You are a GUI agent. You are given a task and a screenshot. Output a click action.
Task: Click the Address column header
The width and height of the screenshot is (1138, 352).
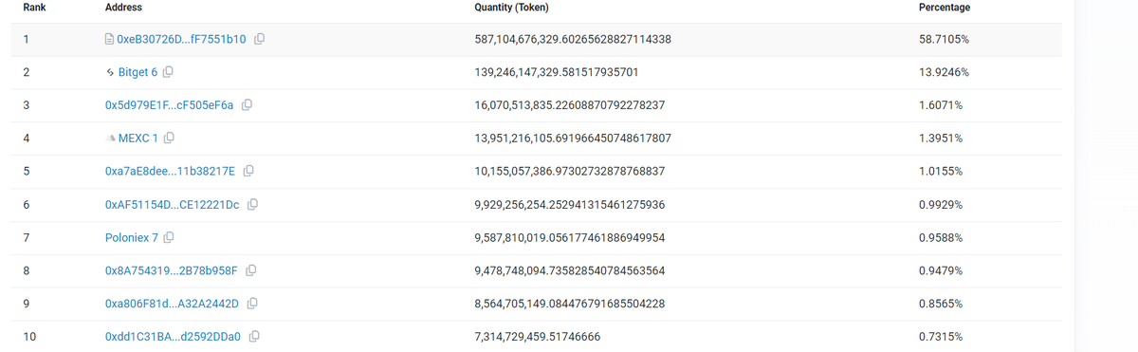coord(123,8)
